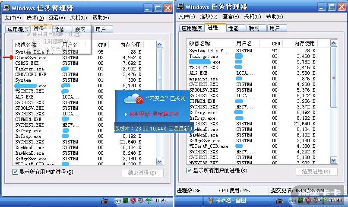Viewport: 348px width, 207px height.
Task: Open 帮助 menu in left Task Manager
Action: (x=101, y=18)
